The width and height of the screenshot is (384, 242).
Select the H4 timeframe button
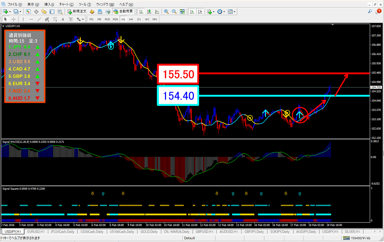[131, 19]
